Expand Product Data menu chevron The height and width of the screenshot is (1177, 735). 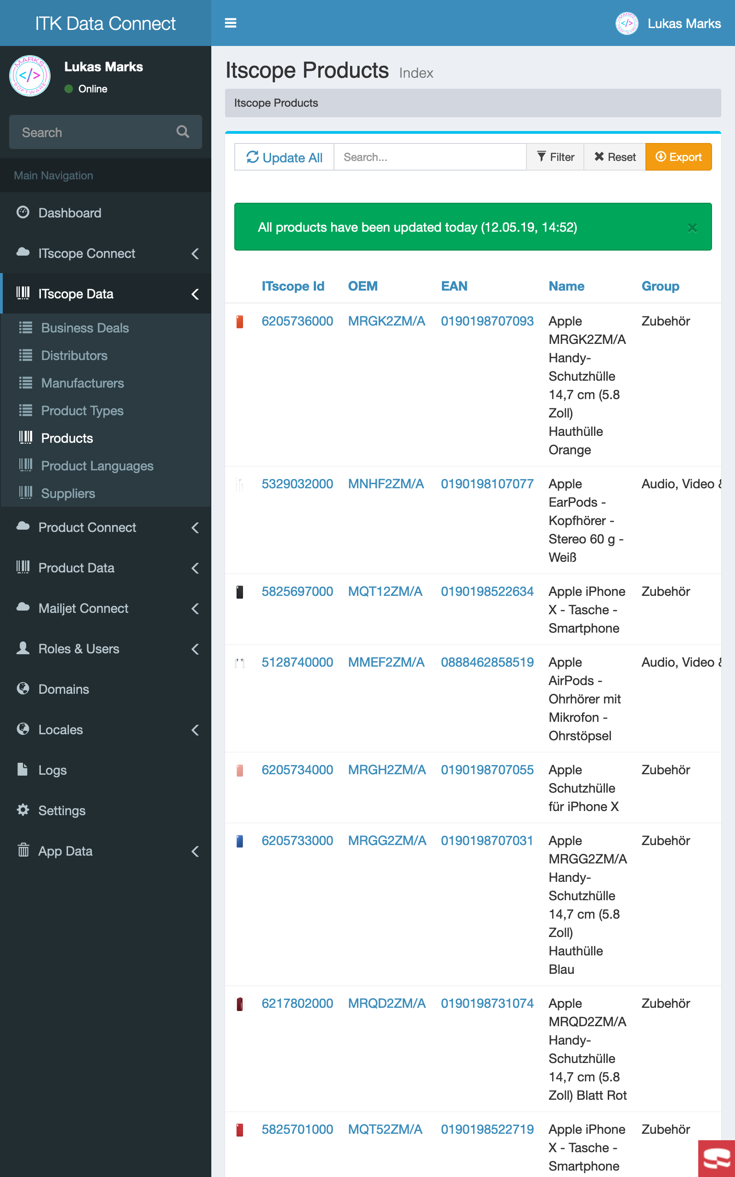[x=195, y=568]
